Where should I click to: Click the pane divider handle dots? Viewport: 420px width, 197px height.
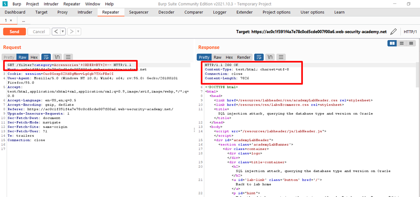tap(194, 130)
